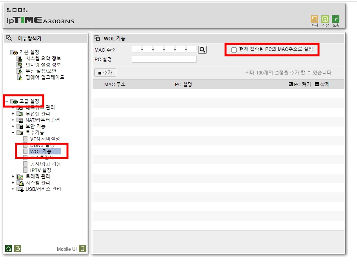Collapse the 특수기능 node
The height and width of the screenshot is (272, 357).
click(13, 132)
